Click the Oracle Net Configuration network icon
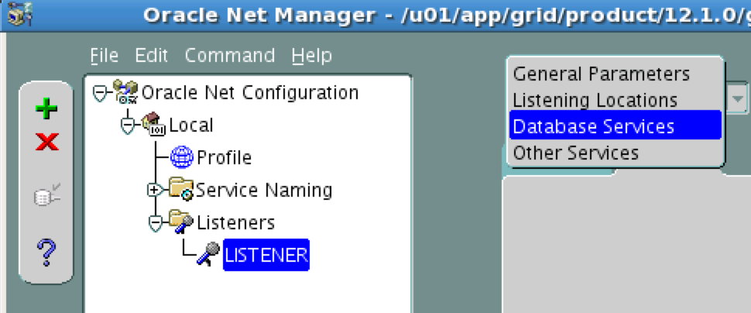This screenshot has width=751, height=313. pos(126,91)
